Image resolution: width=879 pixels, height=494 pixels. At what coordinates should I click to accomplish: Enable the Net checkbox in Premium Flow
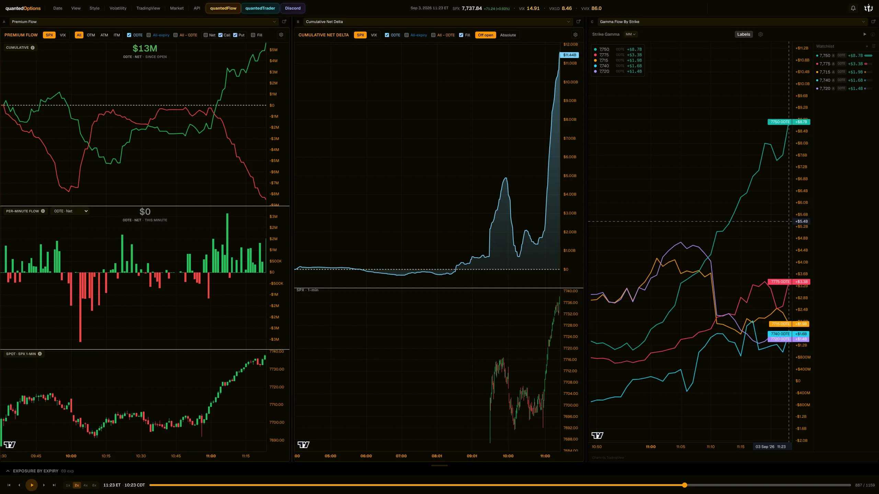[x=206, y=35]
